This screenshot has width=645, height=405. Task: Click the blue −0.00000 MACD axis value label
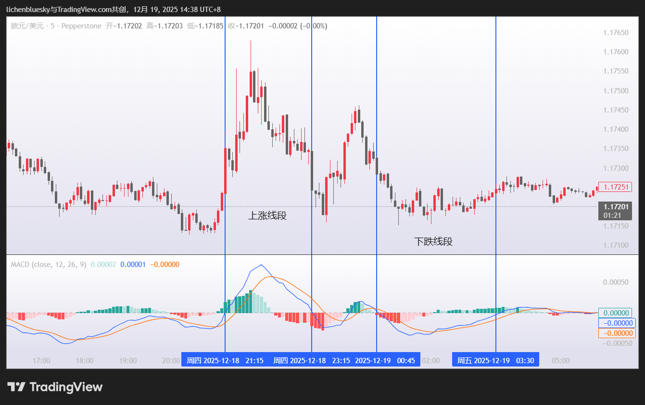tap(617, 323)
